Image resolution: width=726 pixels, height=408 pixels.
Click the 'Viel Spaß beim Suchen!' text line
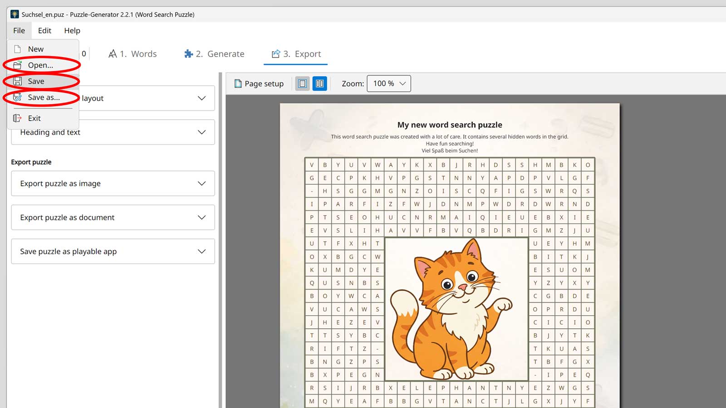[x=450, y=151]
